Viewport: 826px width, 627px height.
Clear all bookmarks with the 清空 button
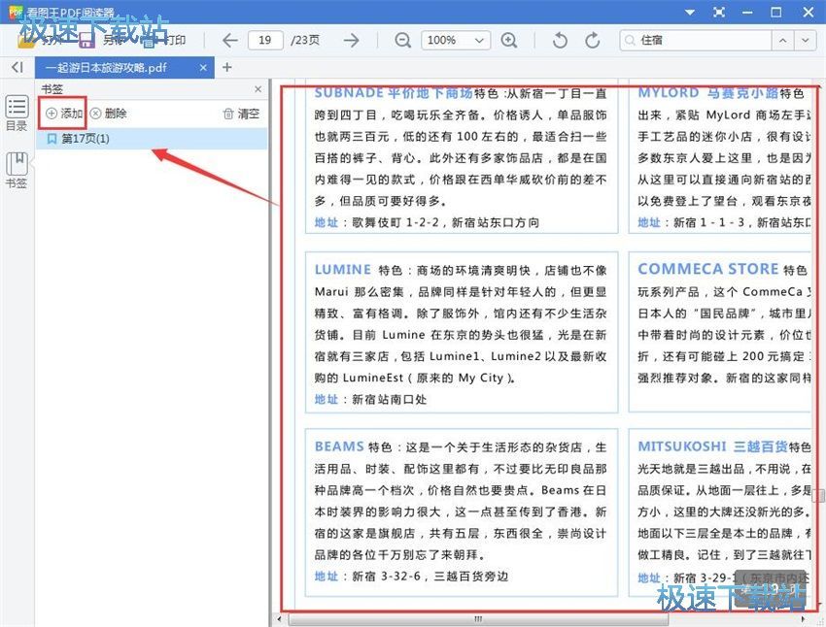242,114
